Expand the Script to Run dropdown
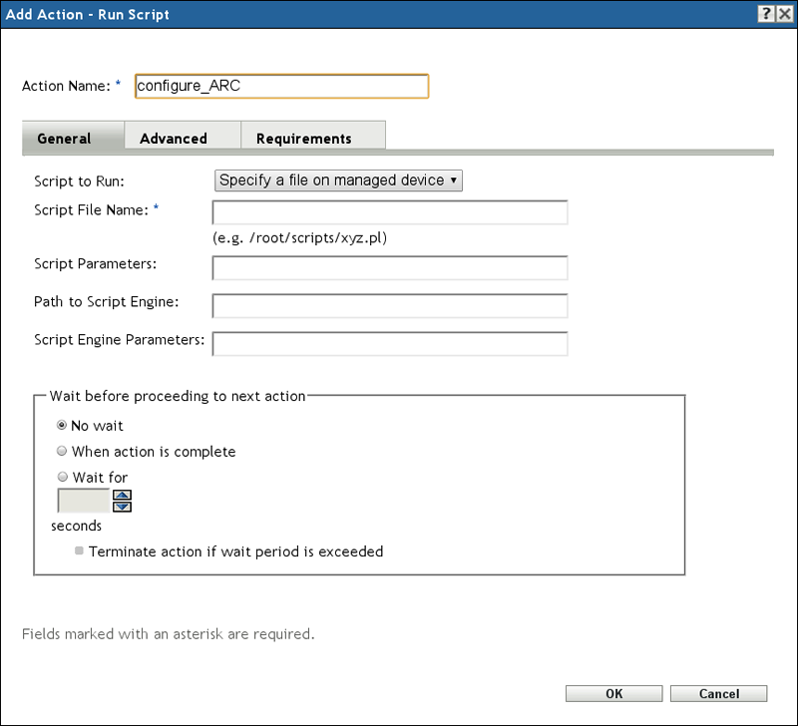Viewport: 798px width, 726px height. point(338,181)
